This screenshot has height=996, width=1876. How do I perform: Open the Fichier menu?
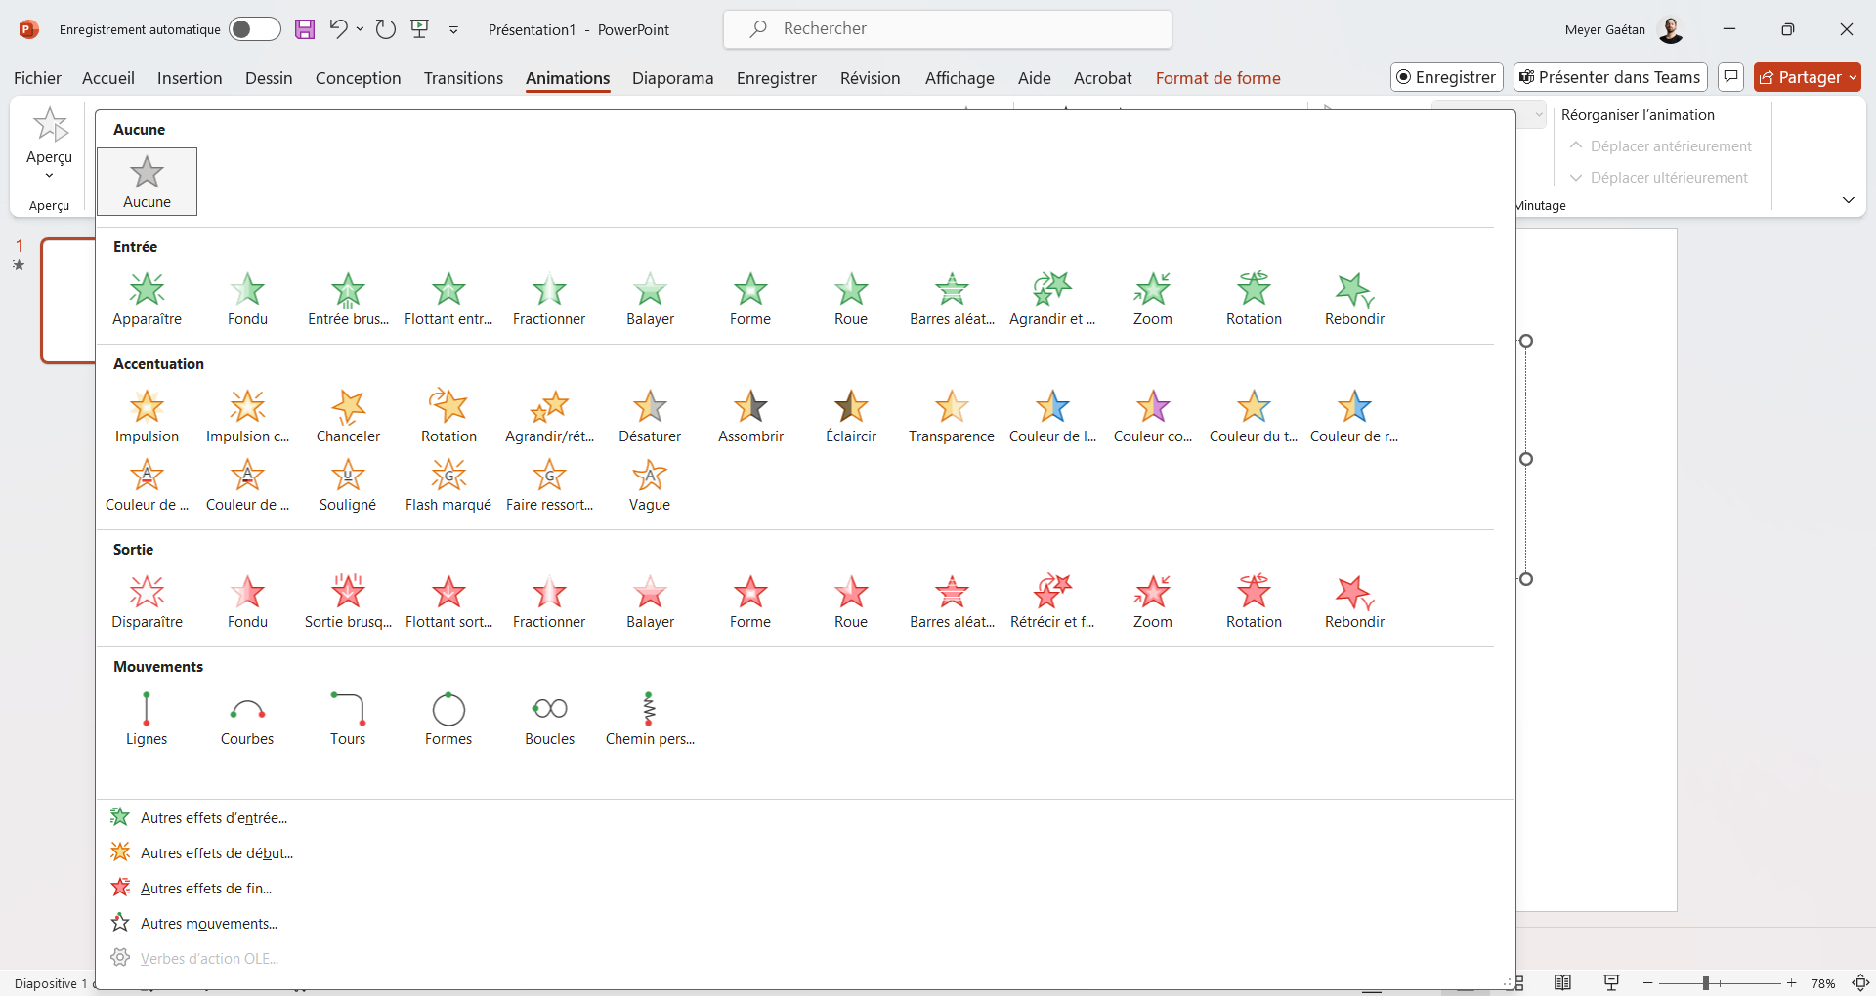pyautogui.click(x=37, y=78)
